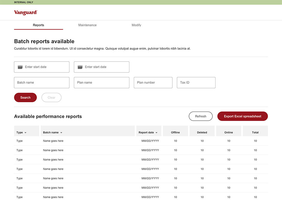Click into the Plan number field

click(153, 82)
